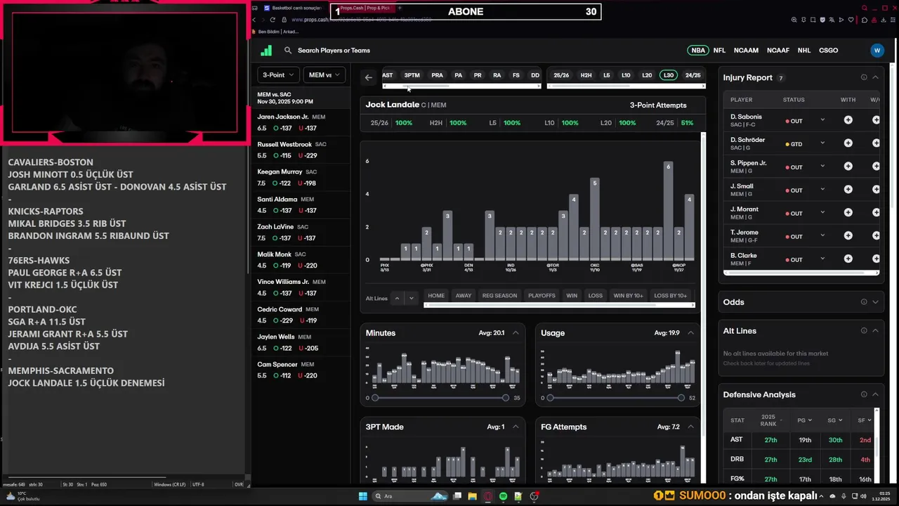Open the Opera browser taskbar icon

point(488,496)
